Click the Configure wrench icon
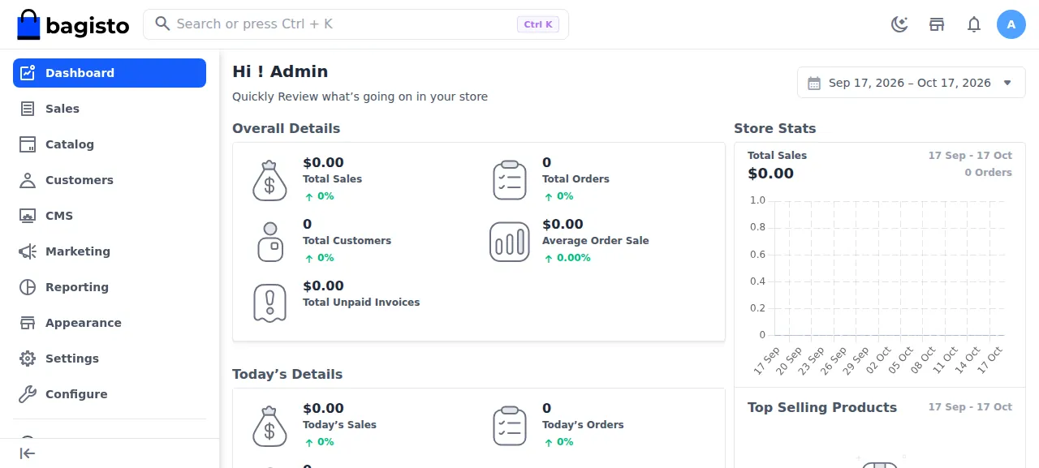 pyautogui.click(x=28, y=394)
